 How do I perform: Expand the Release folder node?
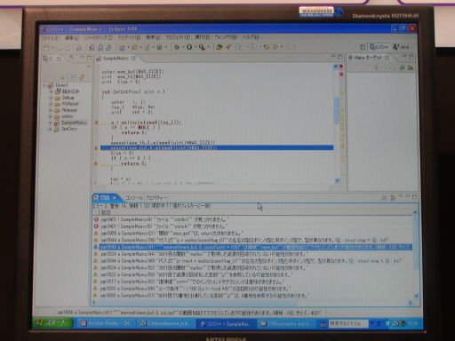pos(51,110)
